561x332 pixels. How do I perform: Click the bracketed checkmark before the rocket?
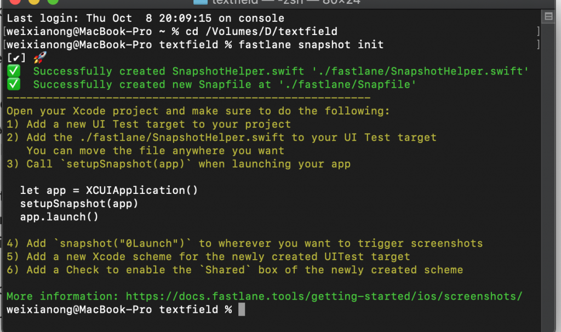pyautogui.click(x=16, y=58)
